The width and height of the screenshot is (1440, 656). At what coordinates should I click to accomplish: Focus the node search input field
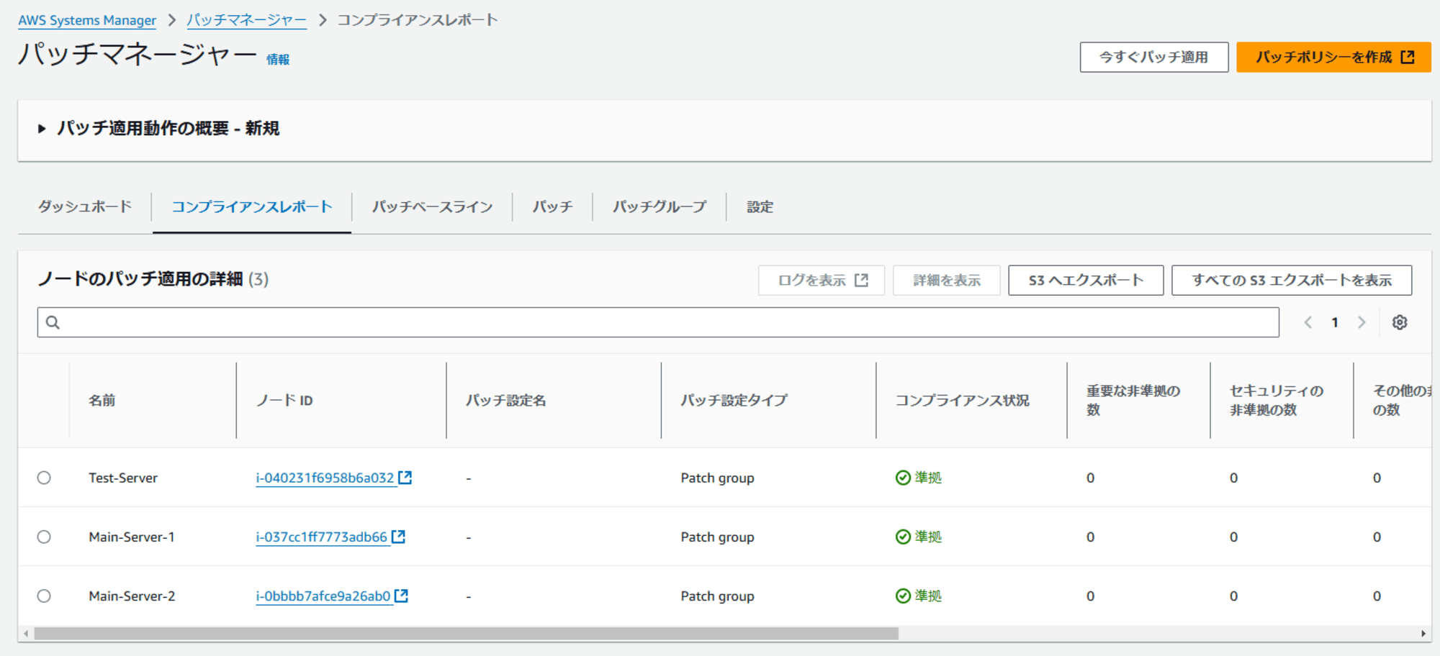658,322
